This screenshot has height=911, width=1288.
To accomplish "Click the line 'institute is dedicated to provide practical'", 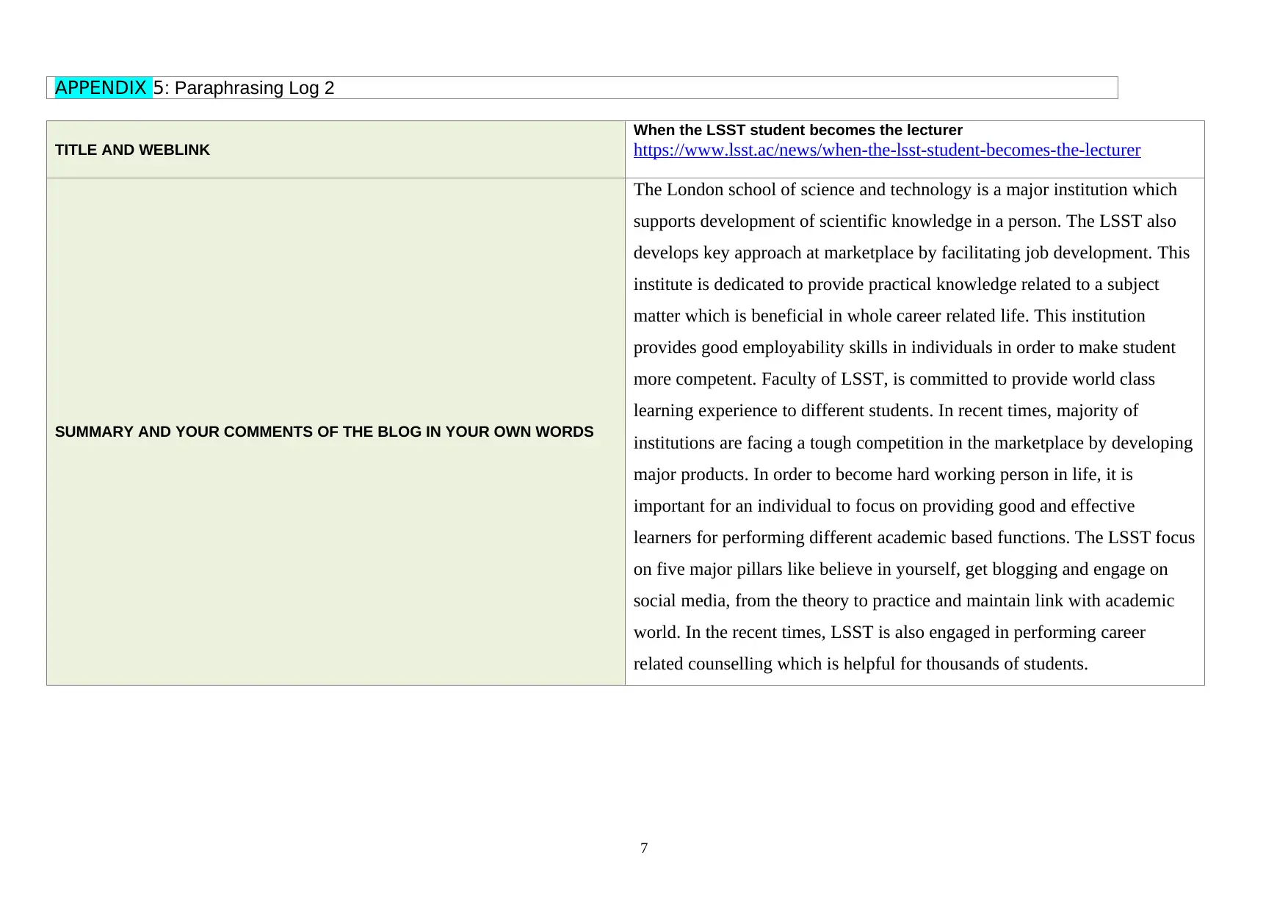I will click(896, 285).
